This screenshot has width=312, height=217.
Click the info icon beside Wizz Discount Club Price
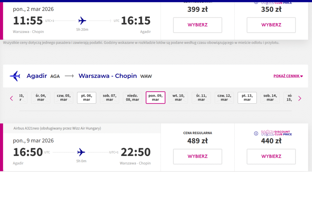(256, 133)
